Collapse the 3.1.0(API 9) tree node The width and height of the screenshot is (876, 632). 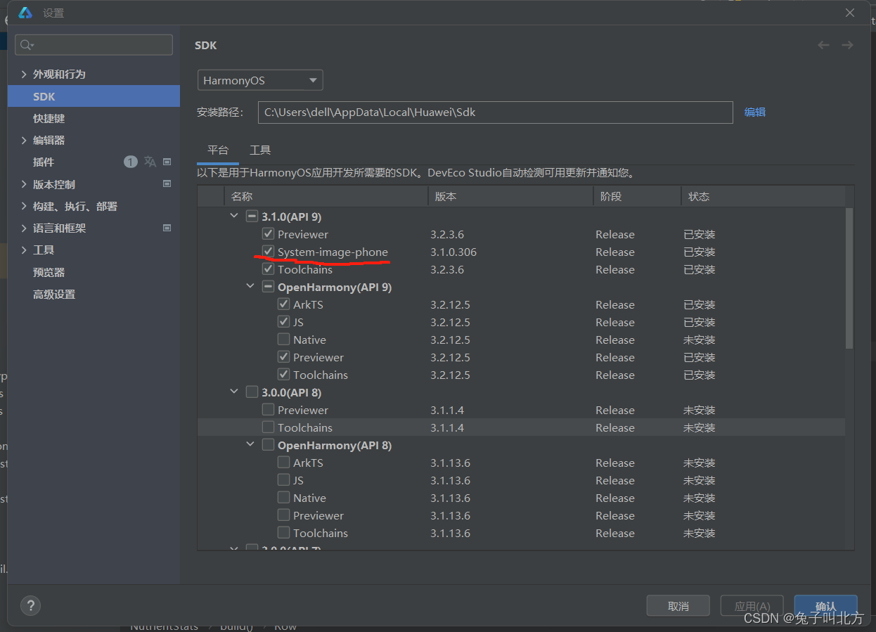tap(234, 216)
